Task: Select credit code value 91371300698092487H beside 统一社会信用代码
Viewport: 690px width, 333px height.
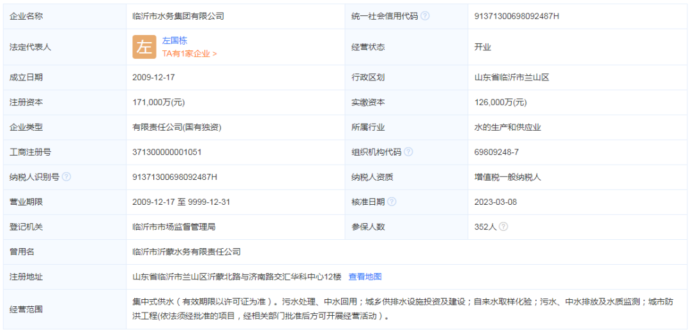Action: coord(517,17)
